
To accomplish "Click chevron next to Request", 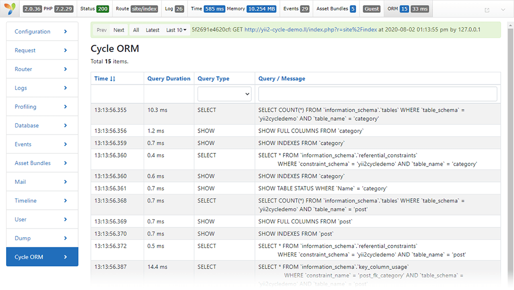I will click(x=66, y=50).
